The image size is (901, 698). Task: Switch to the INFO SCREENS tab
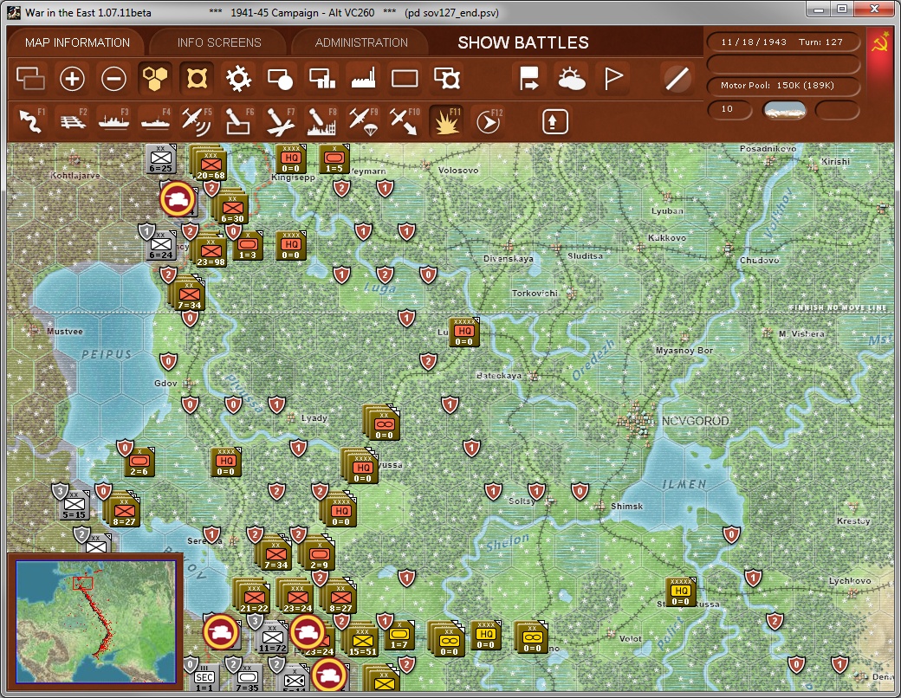(219, 42)
